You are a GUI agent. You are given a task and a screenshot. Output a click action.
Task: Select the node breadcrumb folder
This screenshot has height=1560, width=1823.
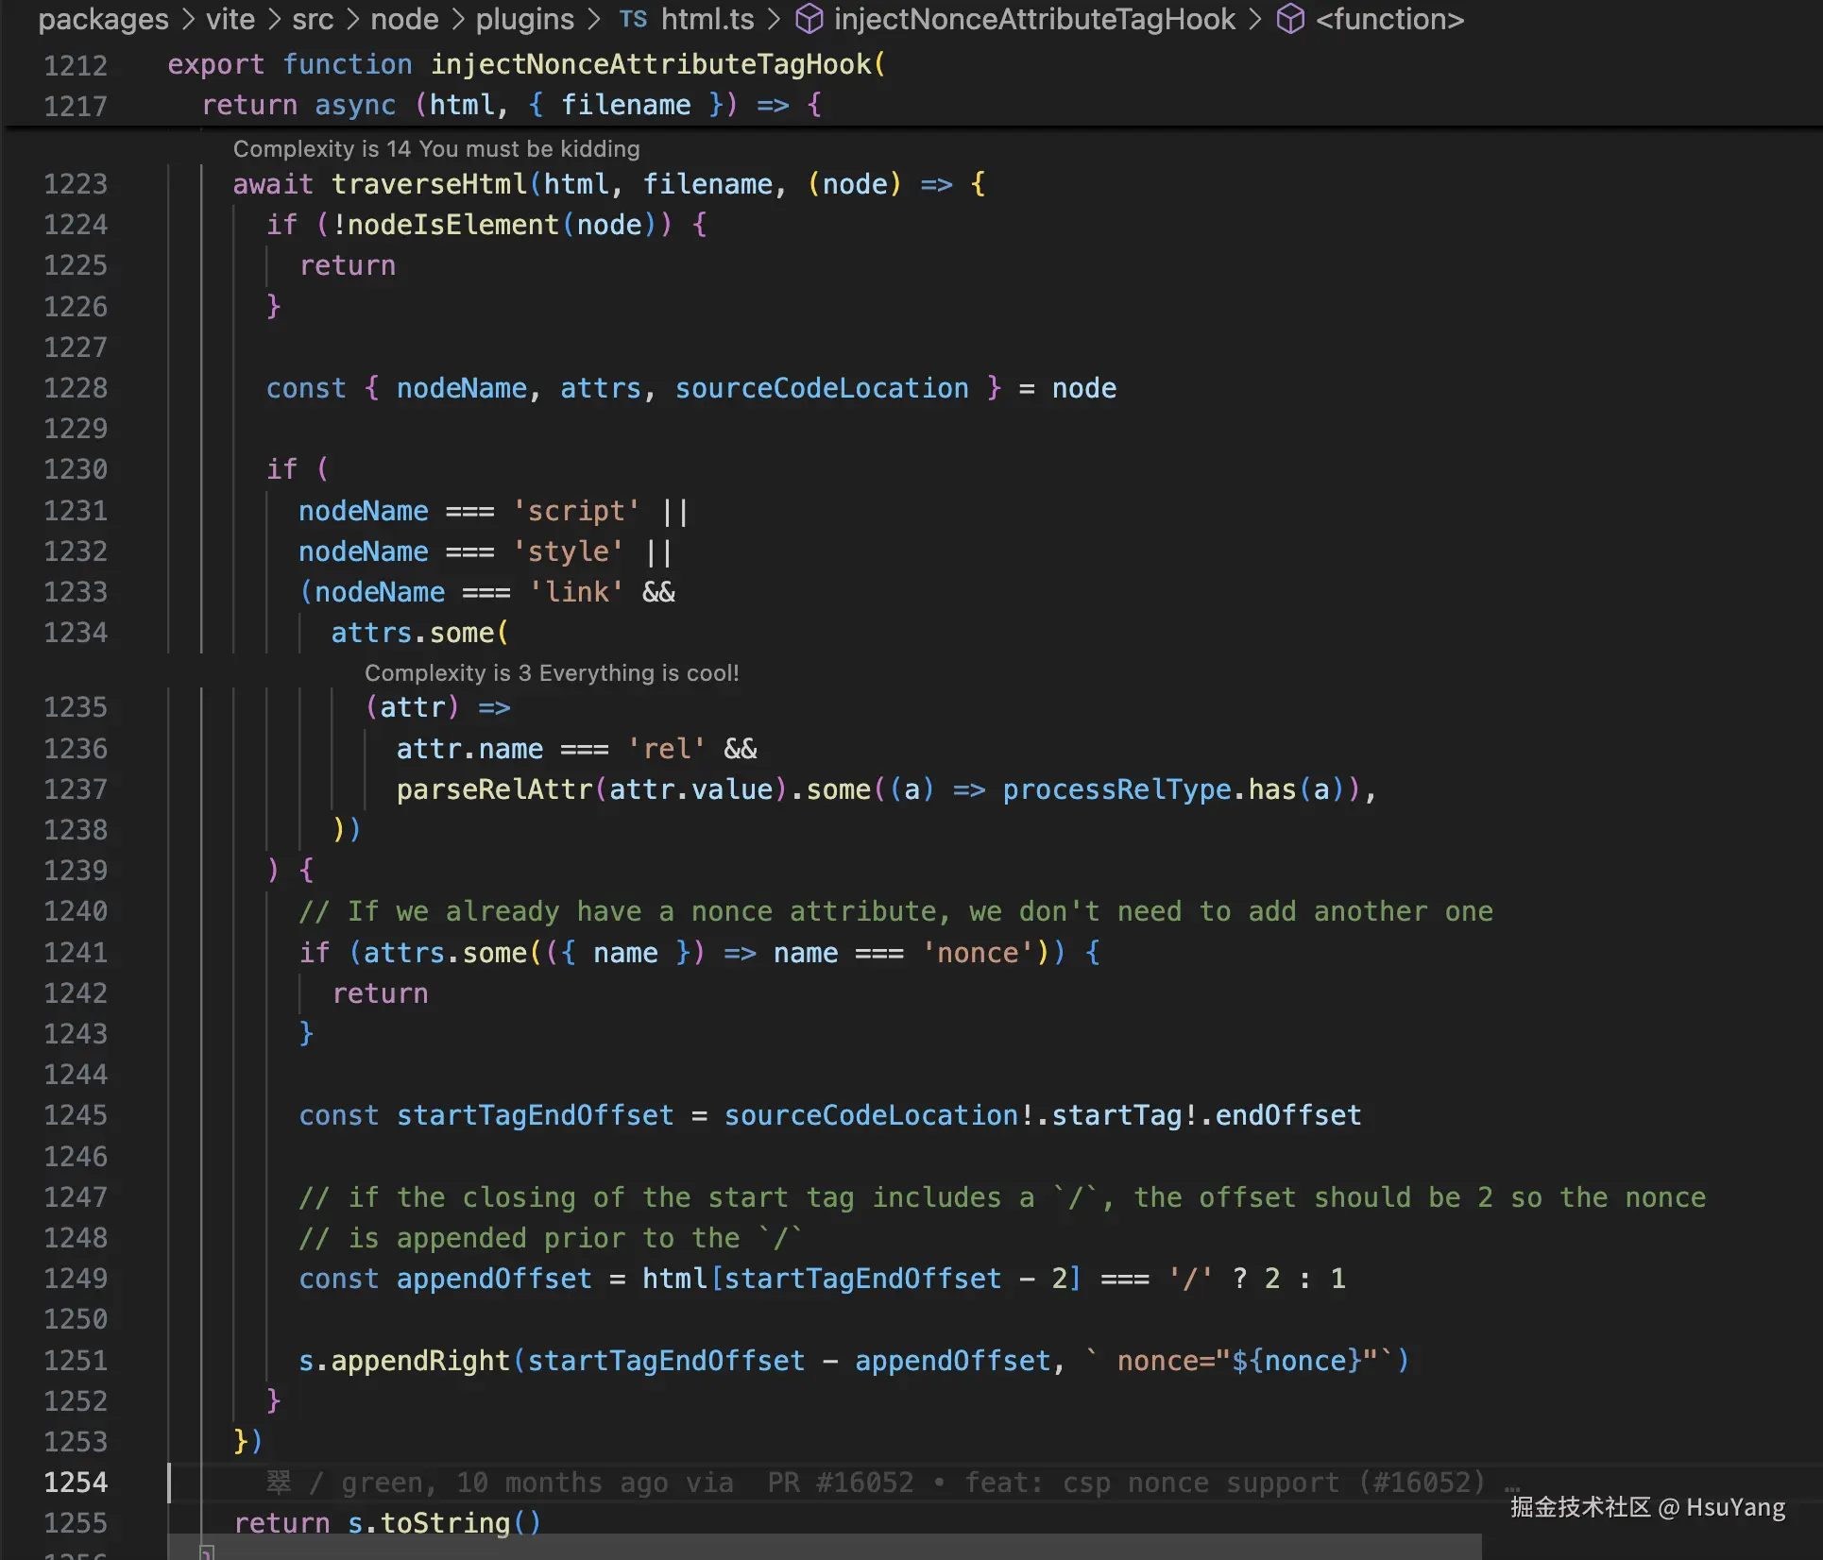404,19
